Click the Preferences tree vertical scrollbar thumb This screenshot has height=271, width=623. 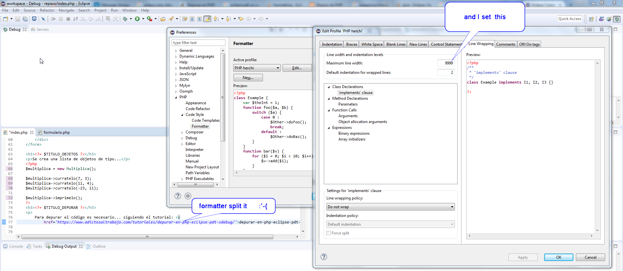coord(223,97)
